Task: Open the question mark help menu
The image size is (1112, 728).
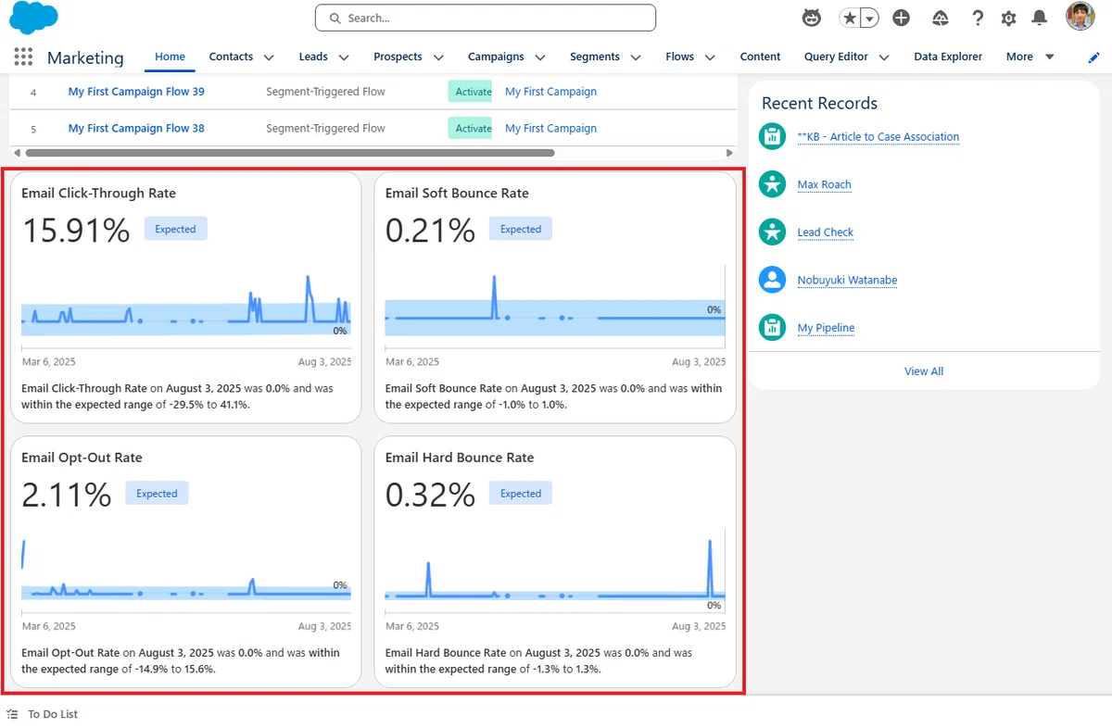Action: pos(978,18)
